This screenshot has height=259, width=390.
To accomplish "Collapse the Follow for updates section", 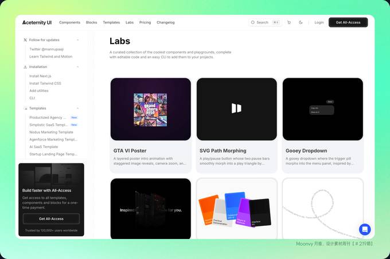I will pos(78,40).
